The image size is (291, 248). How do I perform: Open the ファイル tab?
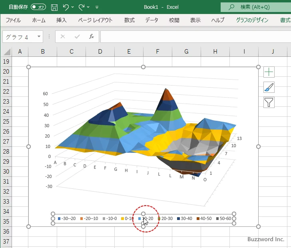click(13, 20)
